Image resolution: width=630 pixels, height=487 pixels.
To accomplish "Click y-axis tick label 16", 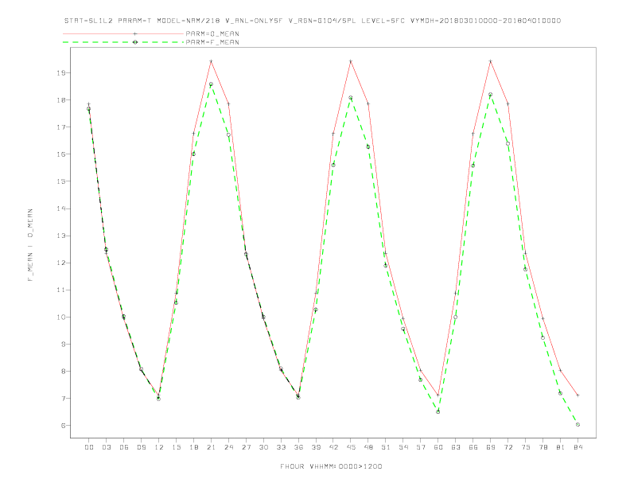I will point(61,154).
